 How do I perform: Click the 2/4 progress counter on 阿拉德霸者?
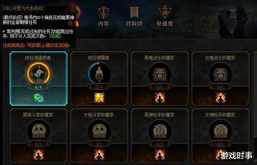99,87
